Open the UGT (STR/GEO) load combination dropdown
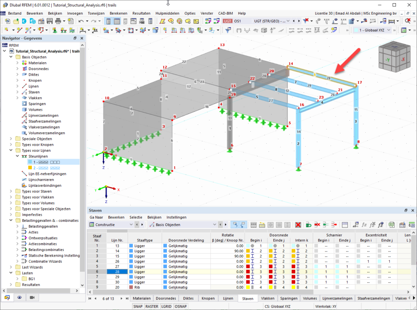 [x=288, y=21]
